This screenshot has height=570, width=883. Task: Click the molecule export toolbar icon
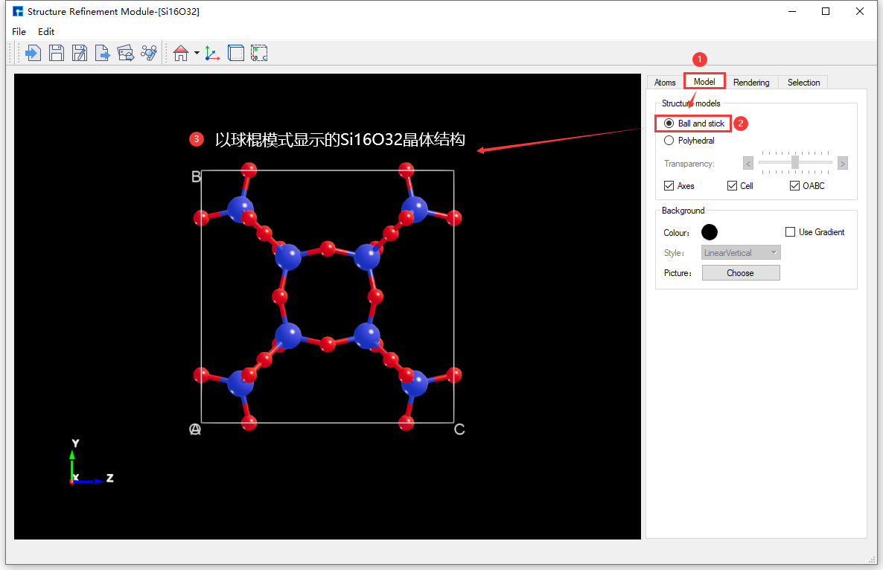pos(148,52)
